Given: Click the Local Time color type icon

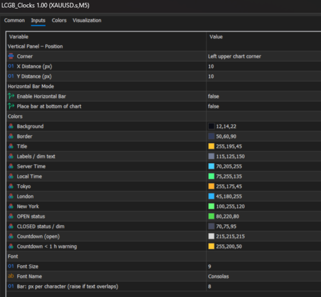Looking at the screenshot, I should pyautogui.click(x=11, y=176).
